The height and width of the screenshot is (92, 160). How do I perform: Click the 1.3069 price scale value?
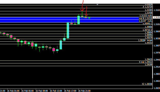[x=157, y=31]
